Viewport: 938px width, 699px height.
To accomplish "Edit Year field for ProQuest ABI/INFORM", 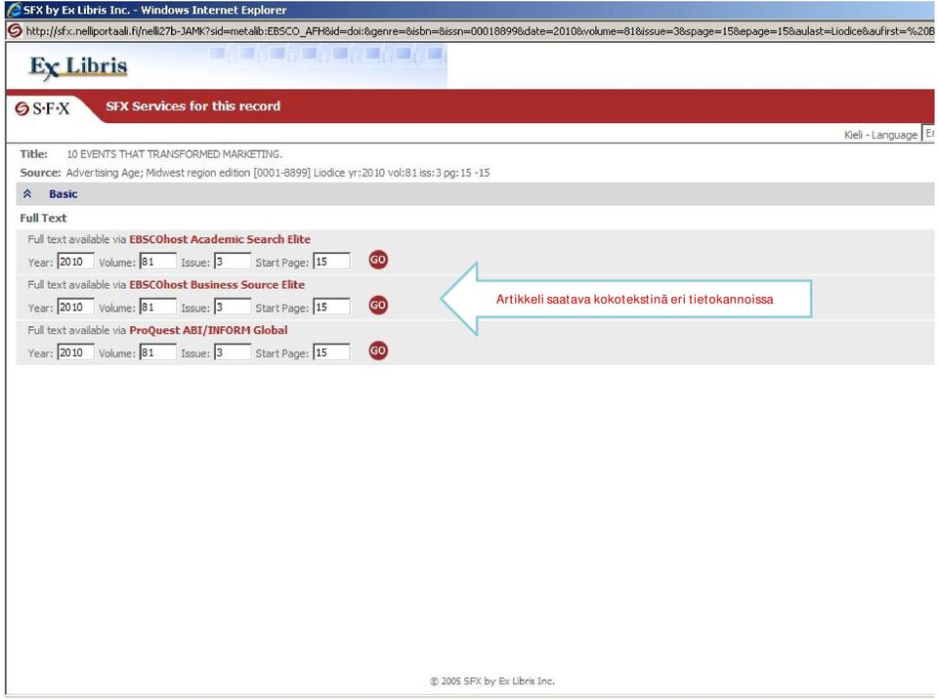I will [75, 352].
